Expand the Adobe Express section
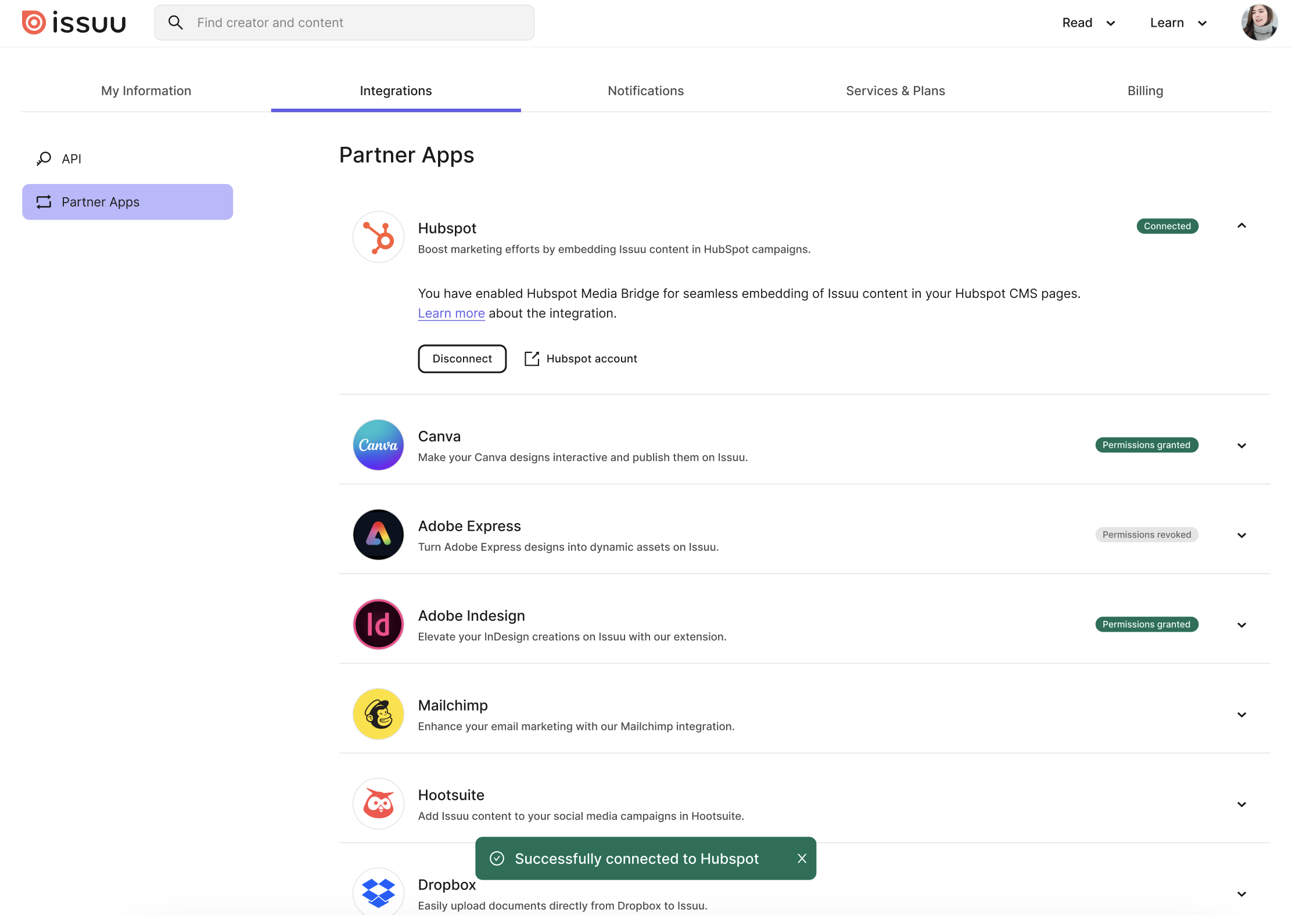The height and width of the screenshot is (915, 1292). tap(1241, 535)
